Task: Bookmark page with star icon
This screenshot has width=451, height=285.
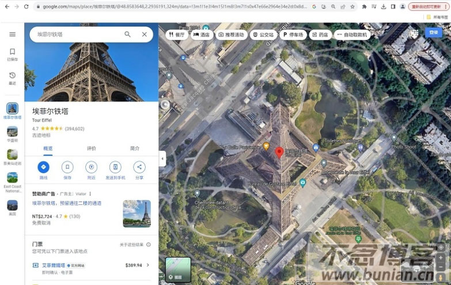Action: pyautogui.click(x=353, y=6)
